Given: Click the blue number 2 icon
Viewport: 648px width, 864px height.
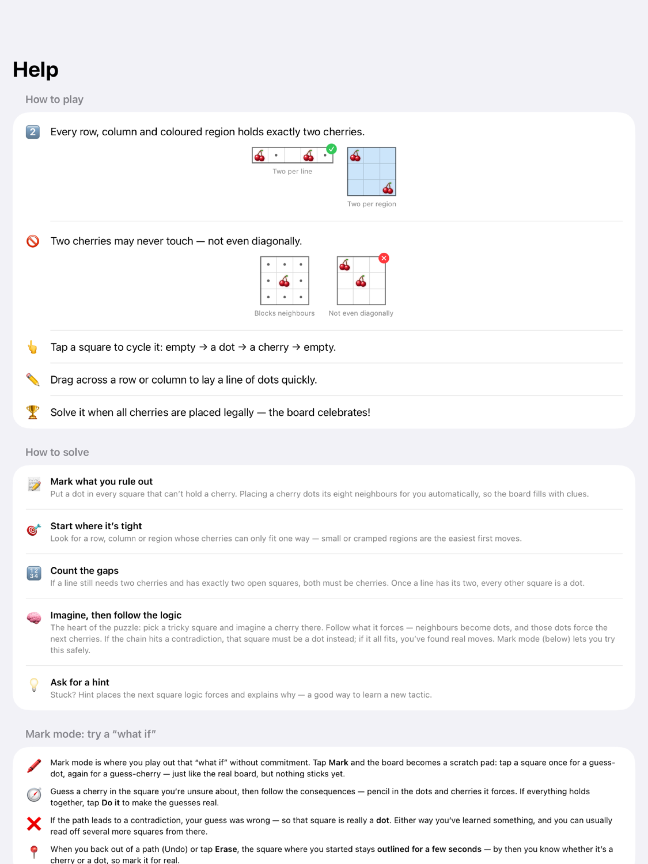Looking at the screenshot, I should point(33,132).
